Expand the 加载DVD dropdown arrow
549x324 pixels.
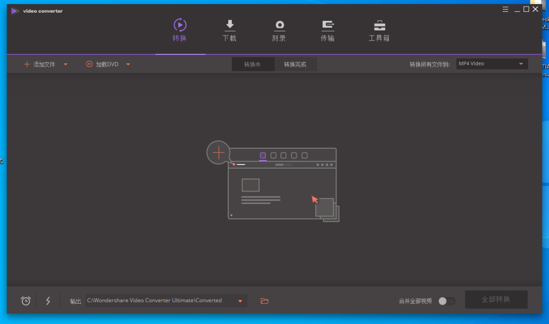click(x=128, y=64)
